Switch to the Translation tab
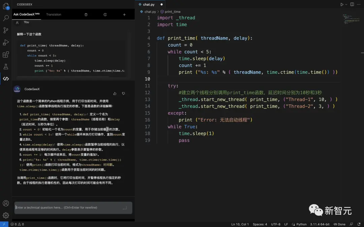 pyautogui.click(x=54, y=14)
